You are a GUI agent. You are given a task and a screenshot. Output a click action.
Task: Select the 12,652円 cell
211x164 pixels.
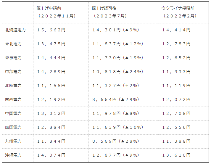[x=176, y=58]
